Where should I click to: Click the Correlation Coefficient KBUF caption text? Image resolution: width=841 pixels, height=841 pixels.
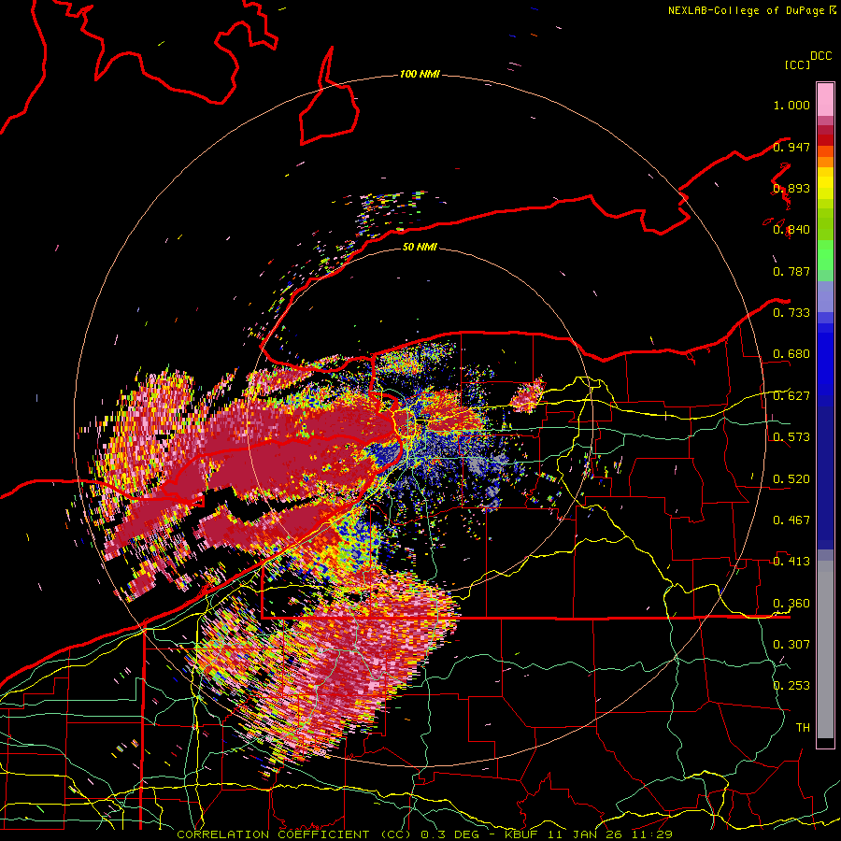tap(424, 834)
